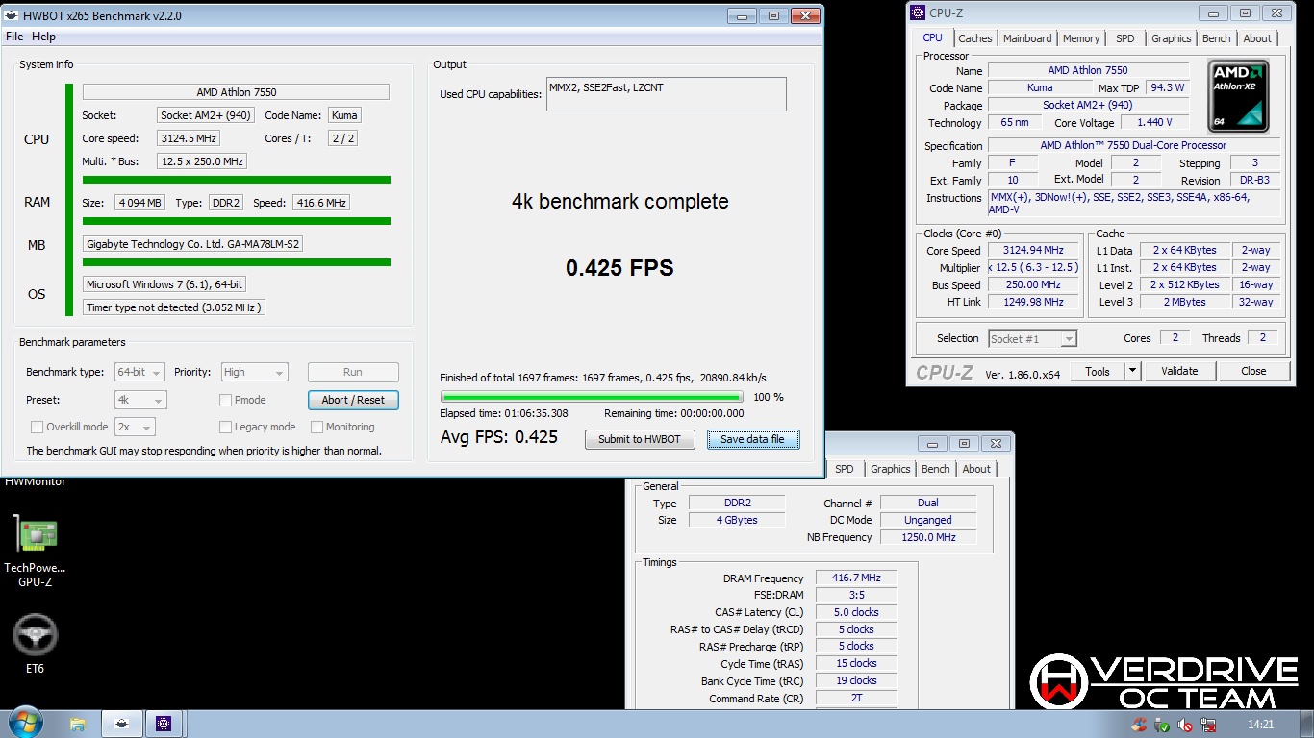Open the Priority High dropdown
This screenshot has height=738, width=1314.
coord(254,372)
